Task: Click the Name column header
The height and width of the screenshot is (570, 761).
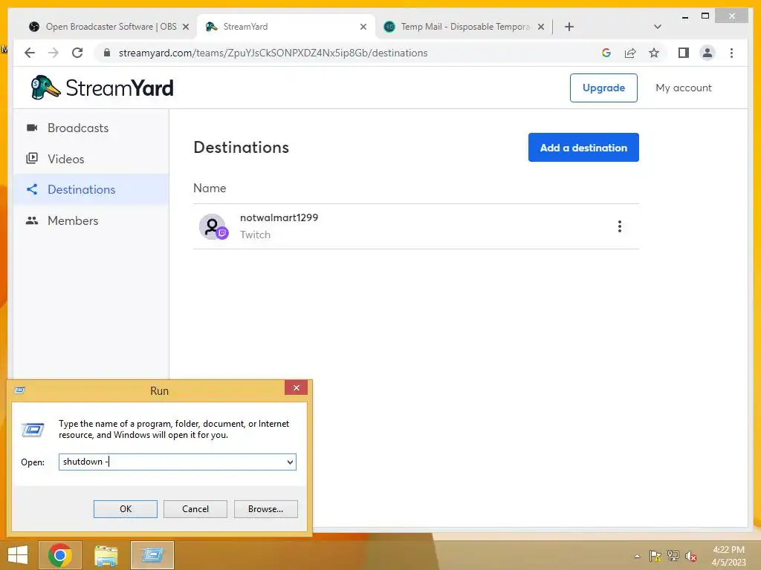Action: [x=210, y=188]
